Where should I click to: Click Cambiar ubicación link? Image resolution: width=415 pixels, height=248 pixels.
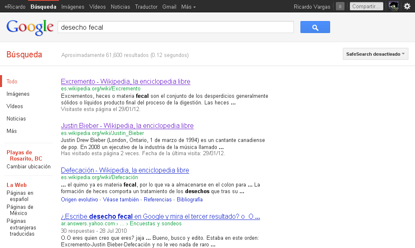[28, 166]
